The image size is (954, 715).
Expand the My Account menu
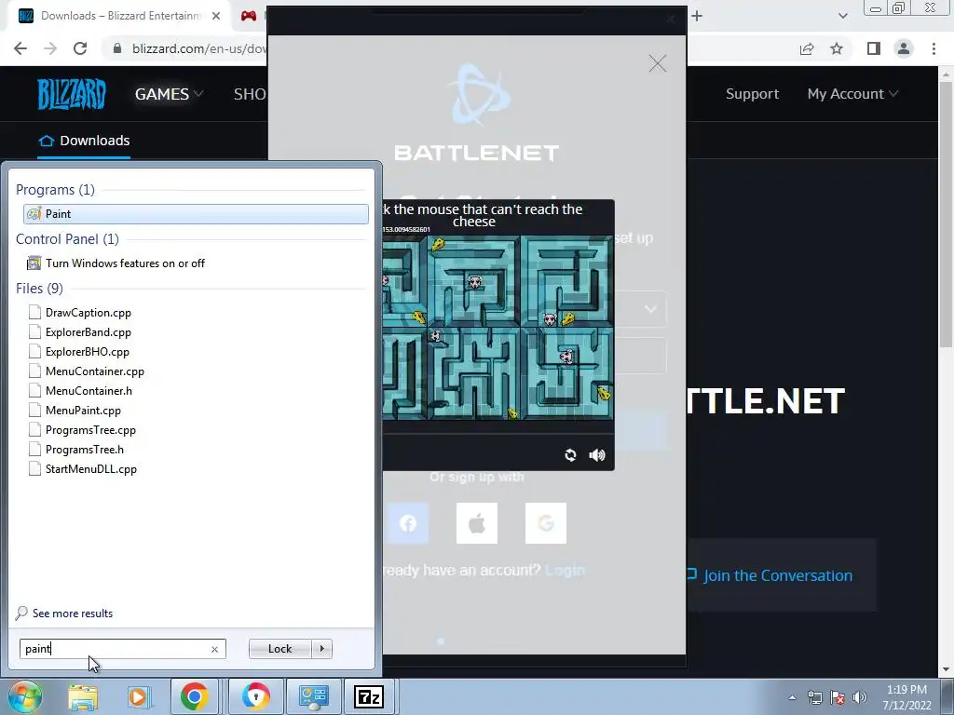[x=852, y=94]
